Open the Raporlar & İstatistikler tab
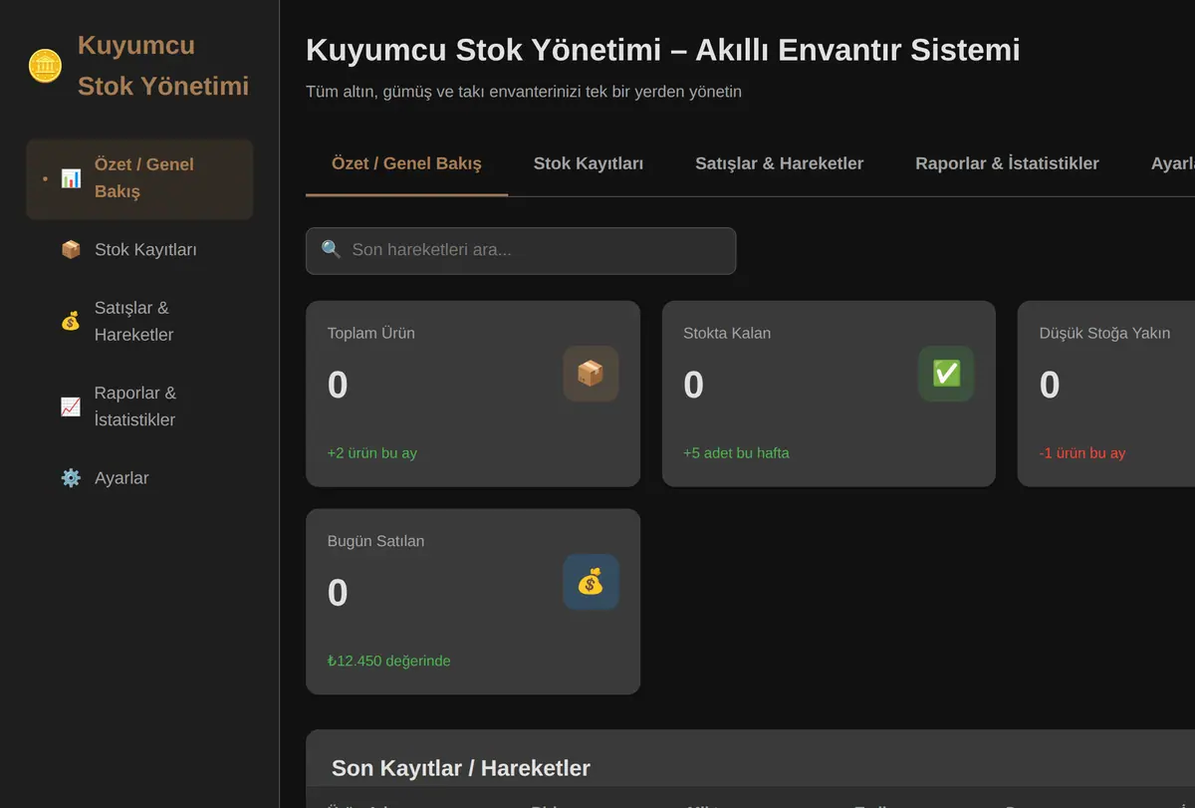This screenshot has height=808, width=1195. (1008, 163)
